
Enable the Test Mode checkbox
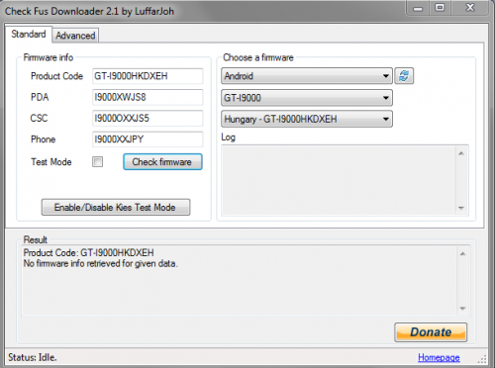coord(97,161)
